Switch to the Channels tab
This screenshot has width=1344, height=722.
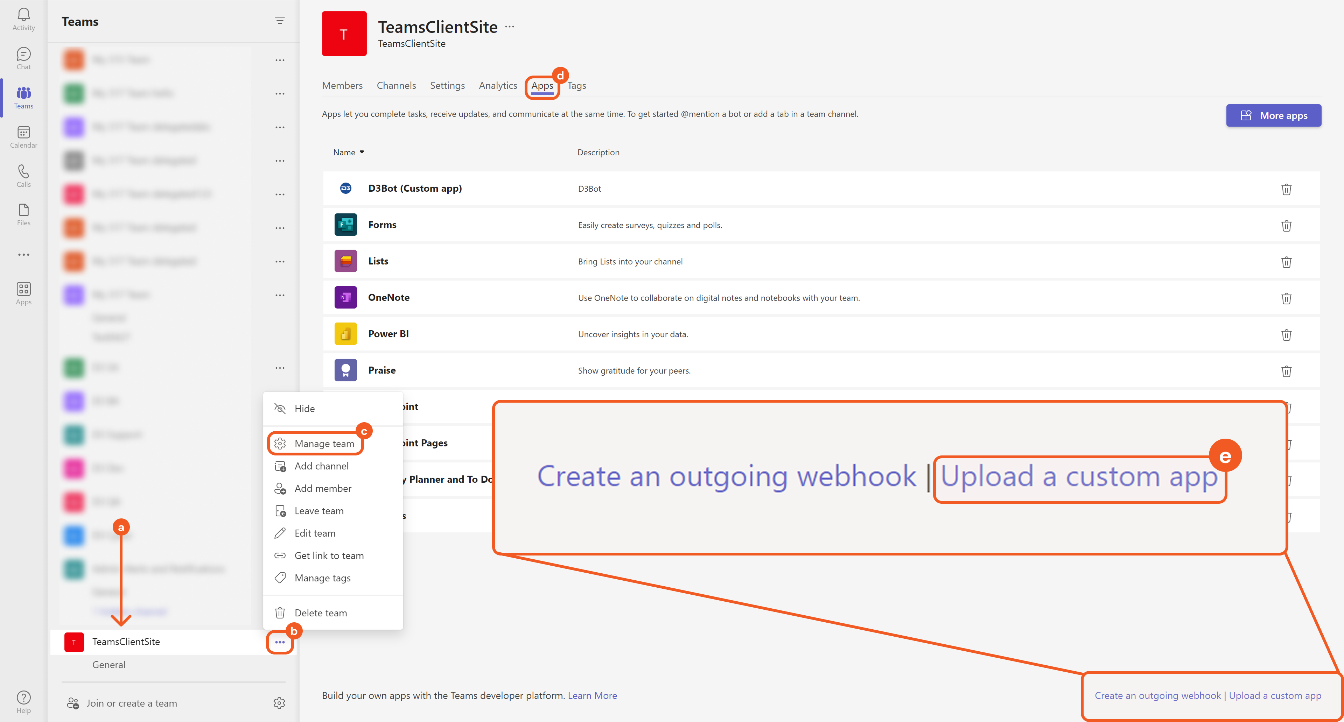396,85
